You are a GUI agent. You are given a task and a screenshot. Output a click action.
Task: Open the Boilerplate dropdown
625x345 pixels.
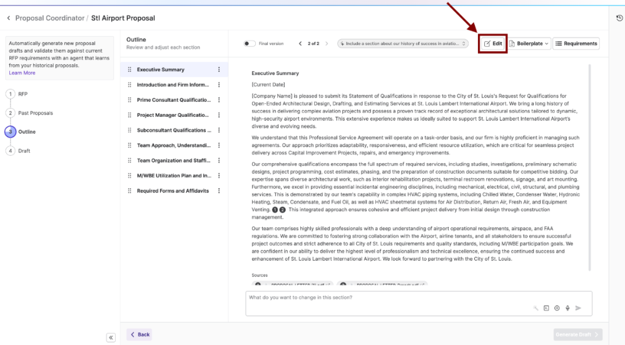(529, 43)
